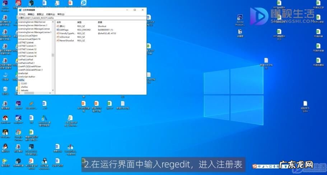Viewport: 327px width, 175px height.
Task: Click data value 0x00000001 (1)
Action: point(106,30)
